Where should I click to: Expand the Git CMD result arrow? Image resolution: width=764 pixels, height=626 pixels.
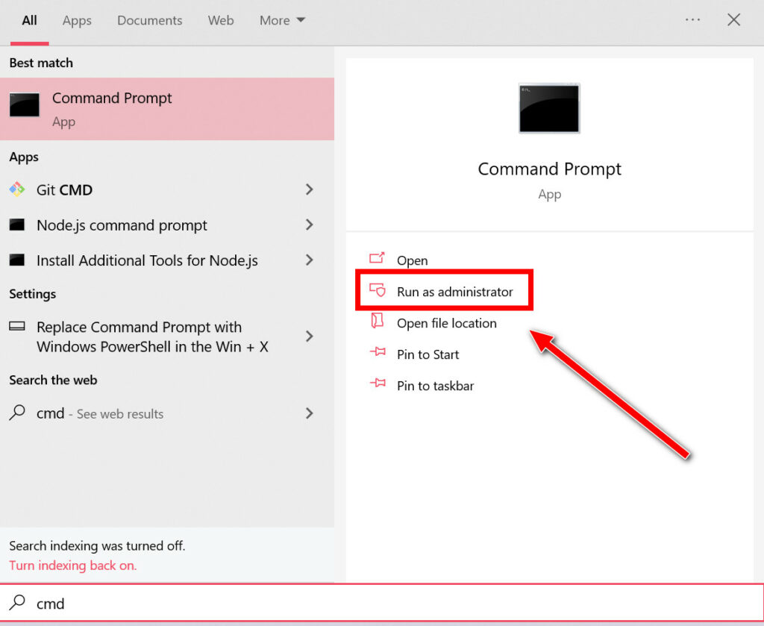[x=310, y=190]
